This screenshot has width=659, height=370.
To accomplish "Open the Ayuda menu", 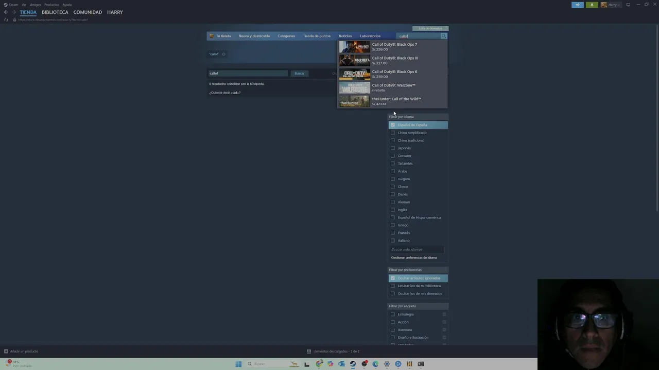I will pyautogui.click(x=67, y=5).
